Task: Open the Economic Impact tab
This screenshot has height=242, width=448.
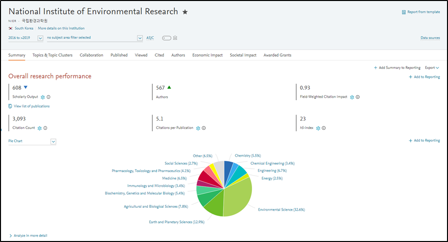Action: pos(207,55)
